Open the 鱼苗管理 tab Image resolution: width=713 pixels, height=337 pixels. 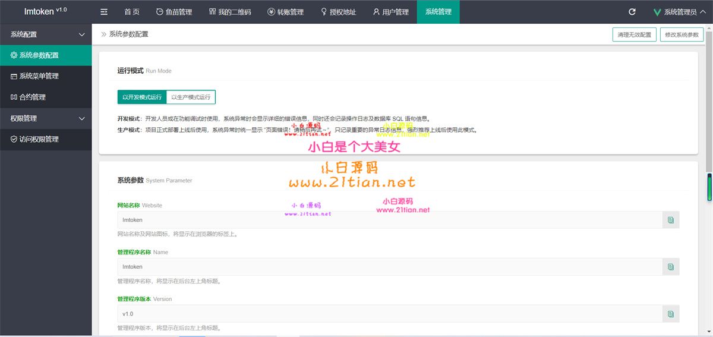click(174, 12)
